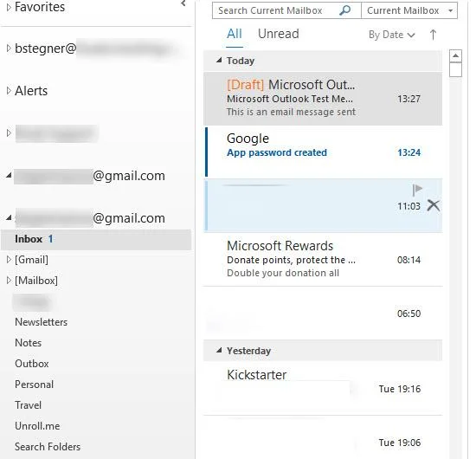This screenshot has width=476, height=459.
Task: Open the Unroll.me folder
Action: 37,425
